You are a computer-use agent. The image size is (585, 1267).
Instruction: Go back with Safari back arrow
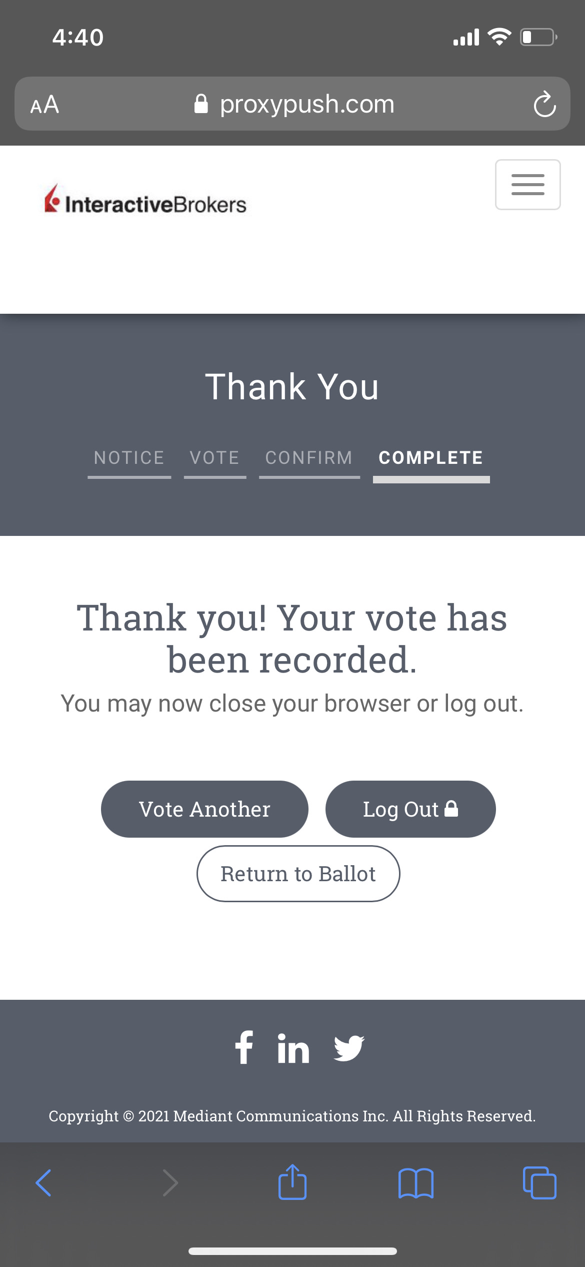click(43, 1183)
